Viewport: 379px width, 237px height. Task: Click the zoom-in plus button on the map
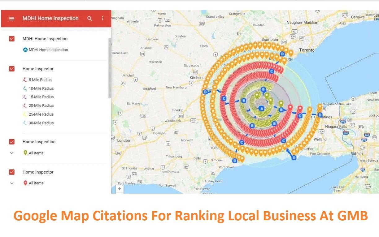119,188
